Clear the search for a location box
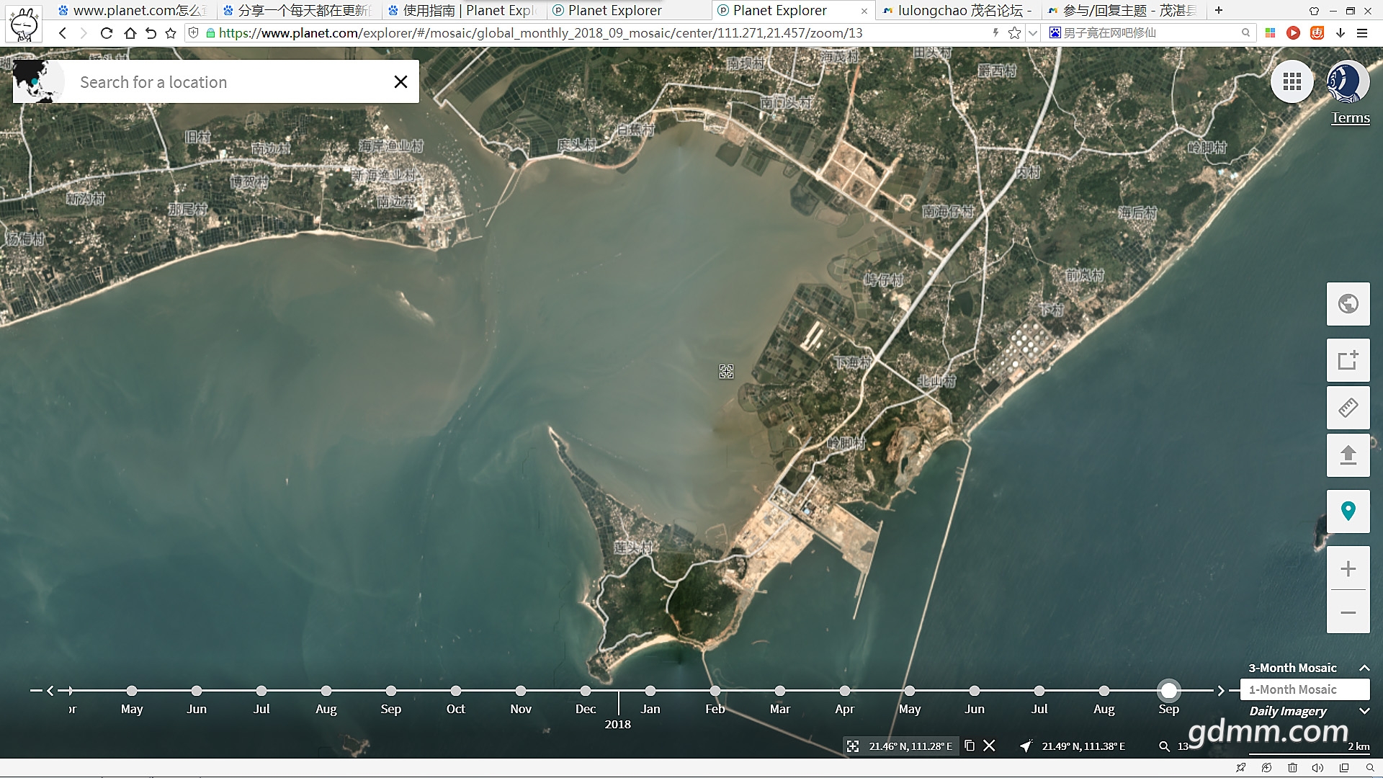This screenshot has width=1383, height=778. click(x=400, y=82)
